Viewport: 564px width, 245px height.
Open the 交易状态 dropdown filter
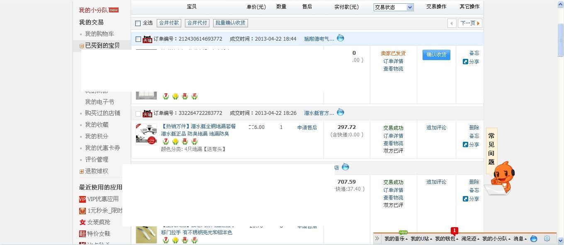393,7
